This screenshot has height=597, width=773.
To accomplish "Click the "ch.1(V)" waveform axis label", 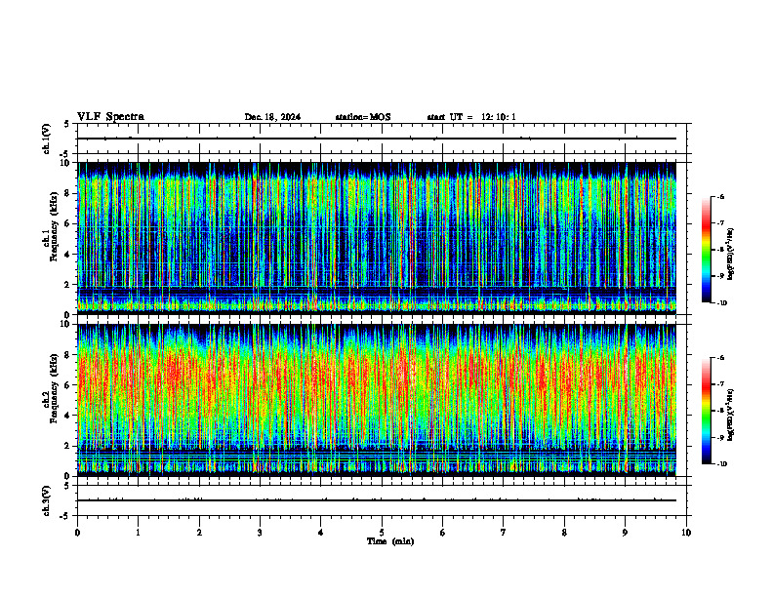I will tap(46, 139).
